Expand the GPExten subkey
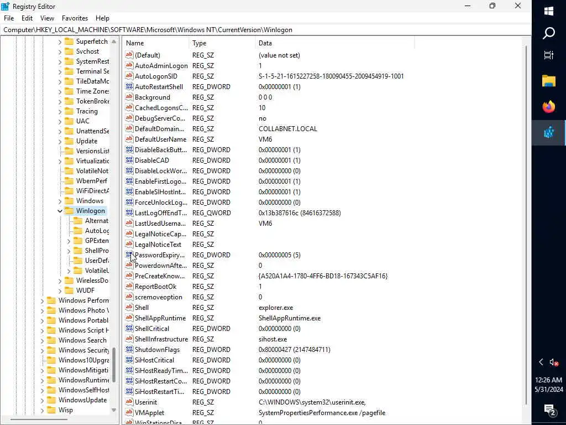 (69, 241)
